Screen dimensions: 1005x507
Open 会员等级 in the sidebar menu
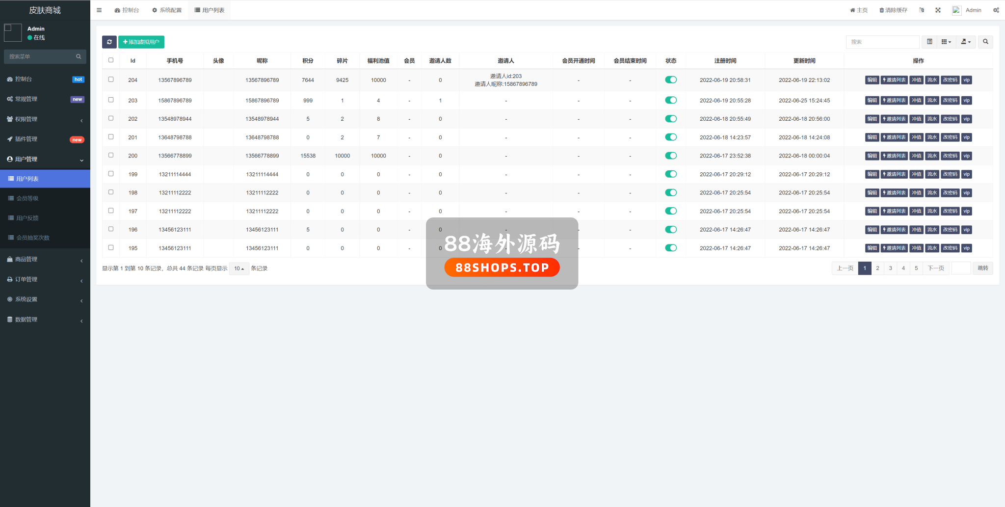tap(27, 198)
